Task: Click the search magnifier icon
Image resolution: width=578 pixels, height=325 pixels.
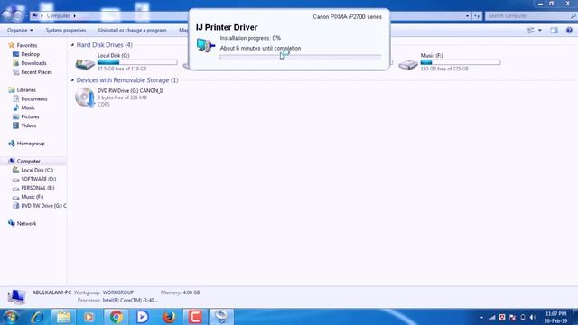Action: click(x=573, y=16)
